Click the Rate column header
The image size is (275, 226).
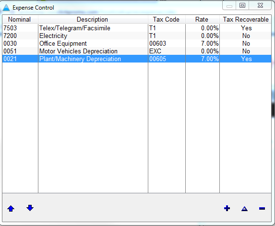click(x=203, y=19)
